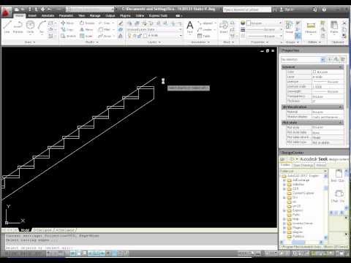The width and height of the screenshot is (351, 263).
Task: Select the Linear dimension tool
Action: click(x=205, y=23)
